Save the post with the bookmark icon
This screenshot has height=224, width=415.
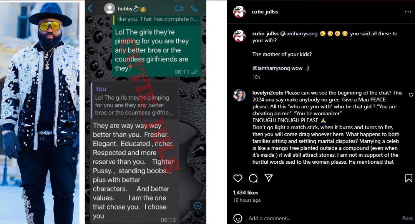408,178
